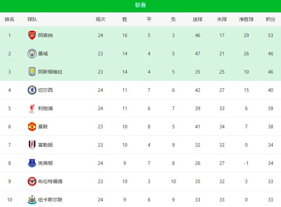This screenshot has height=207, width=281.
Task: Click the Manchester City club crest
Action: (x=32, y=54)
